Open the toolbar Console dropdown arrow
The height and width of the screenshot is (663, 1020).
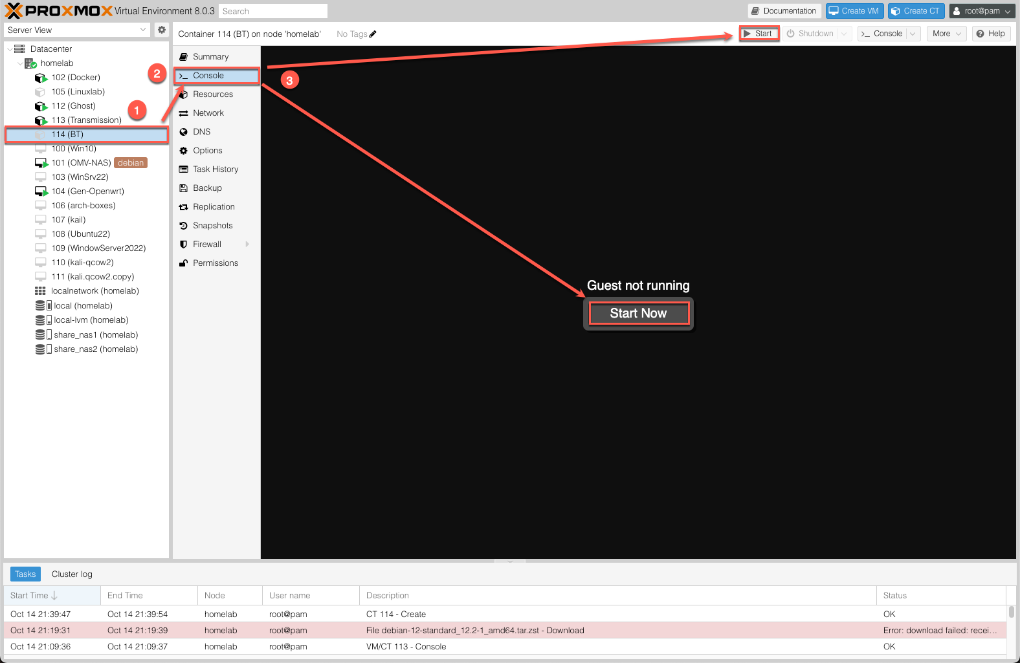point(913,34)
